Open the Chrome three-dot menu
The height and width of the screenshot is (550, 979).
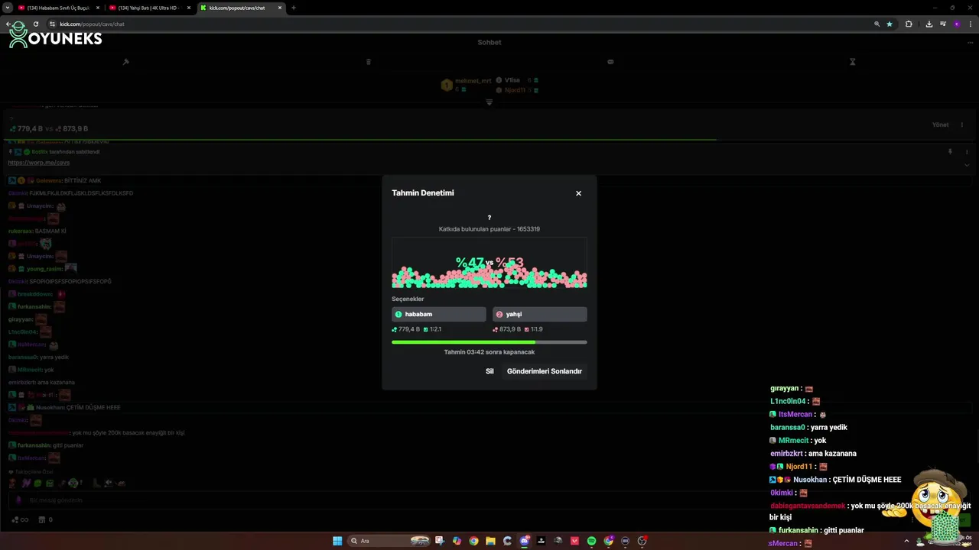970,24
